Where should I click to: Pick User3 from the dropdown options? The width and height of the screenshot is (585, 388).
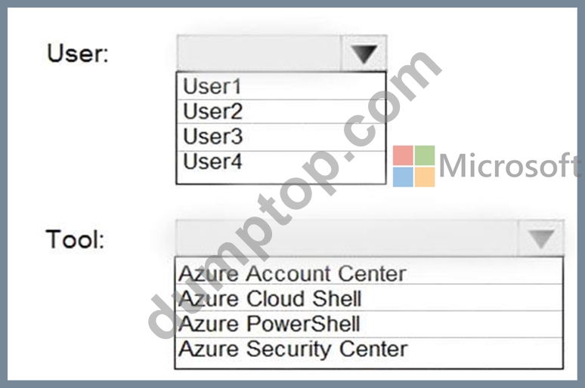pos(281,137)
